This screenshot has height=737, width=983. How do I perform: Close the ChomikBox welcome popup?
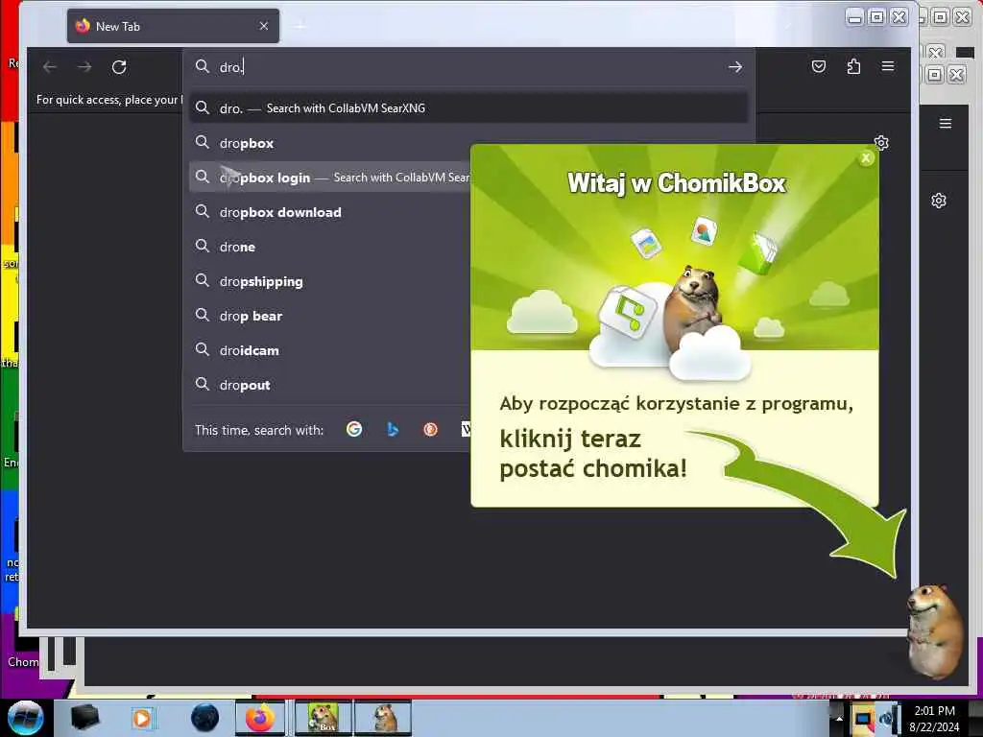point(866,158)
